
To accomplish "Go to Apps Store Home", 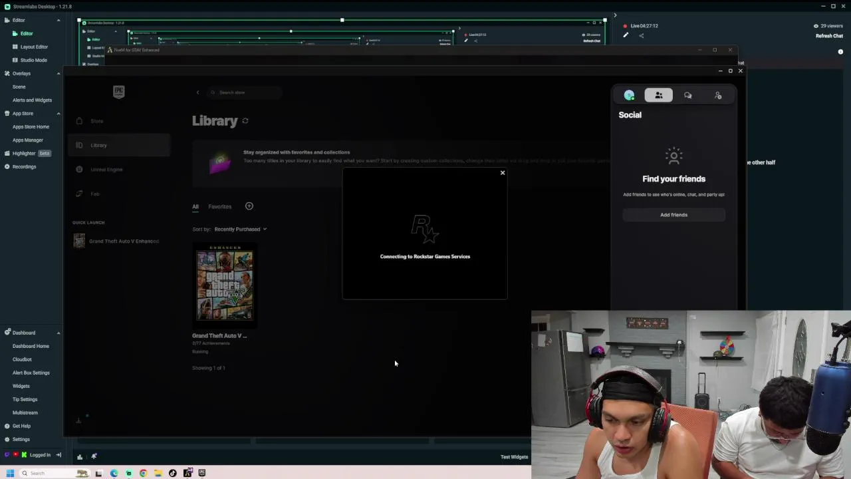I will 31,126.
